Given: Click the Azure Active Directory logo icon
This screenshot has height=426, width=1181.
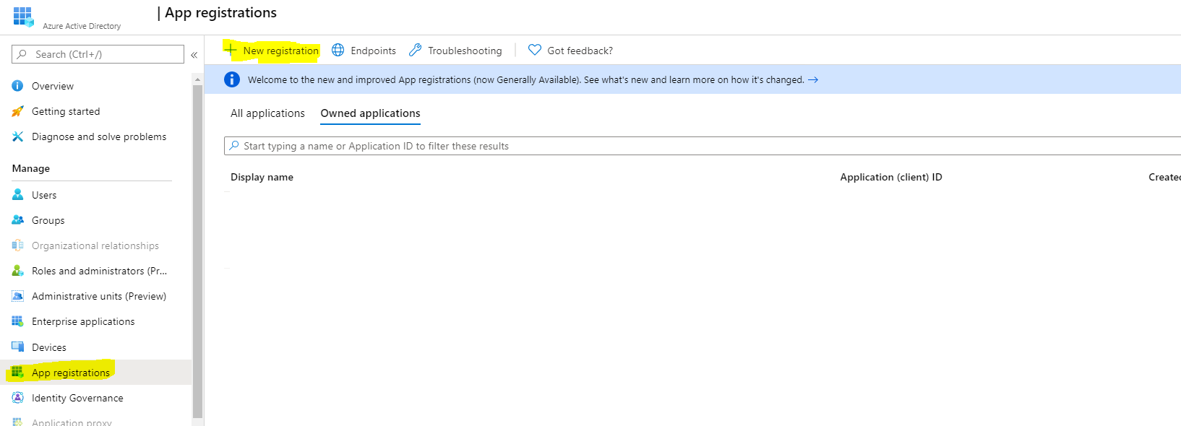Looking at the screenshot, I should point(23,17).
